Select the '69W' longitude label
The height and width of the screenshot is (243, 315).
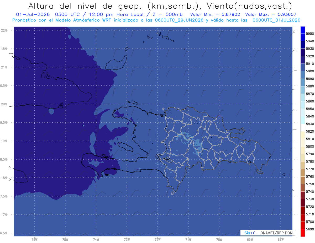(x=250, y=240)
